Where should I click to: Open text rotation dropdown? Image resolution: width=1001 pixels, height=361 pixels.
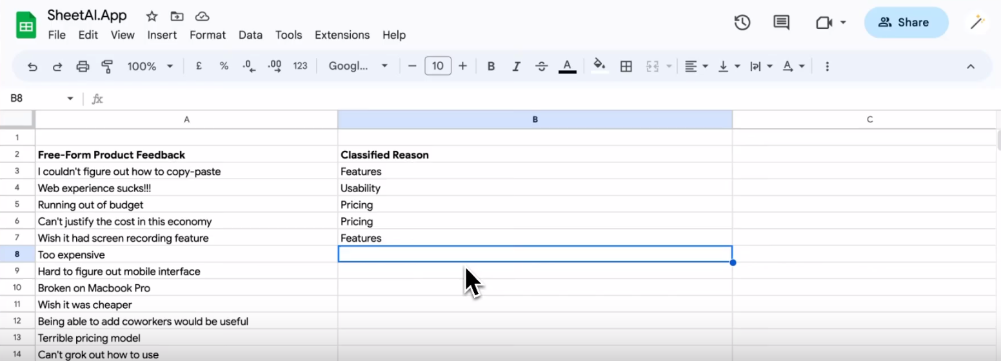tap(793, 66)
